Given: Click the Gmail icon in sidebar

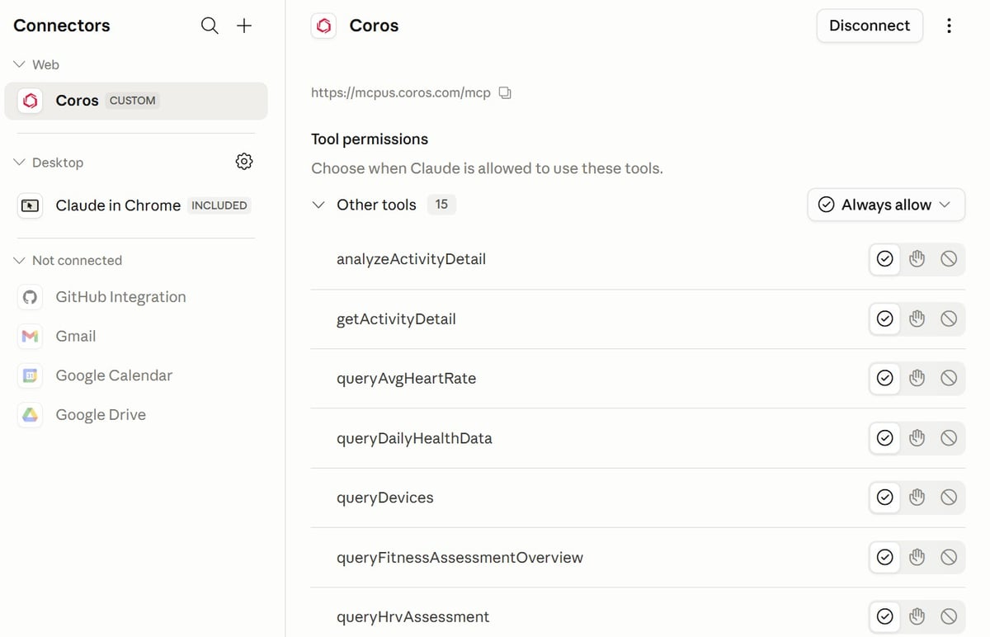Looking at the screenshot, I should click(x=31, y=336).
